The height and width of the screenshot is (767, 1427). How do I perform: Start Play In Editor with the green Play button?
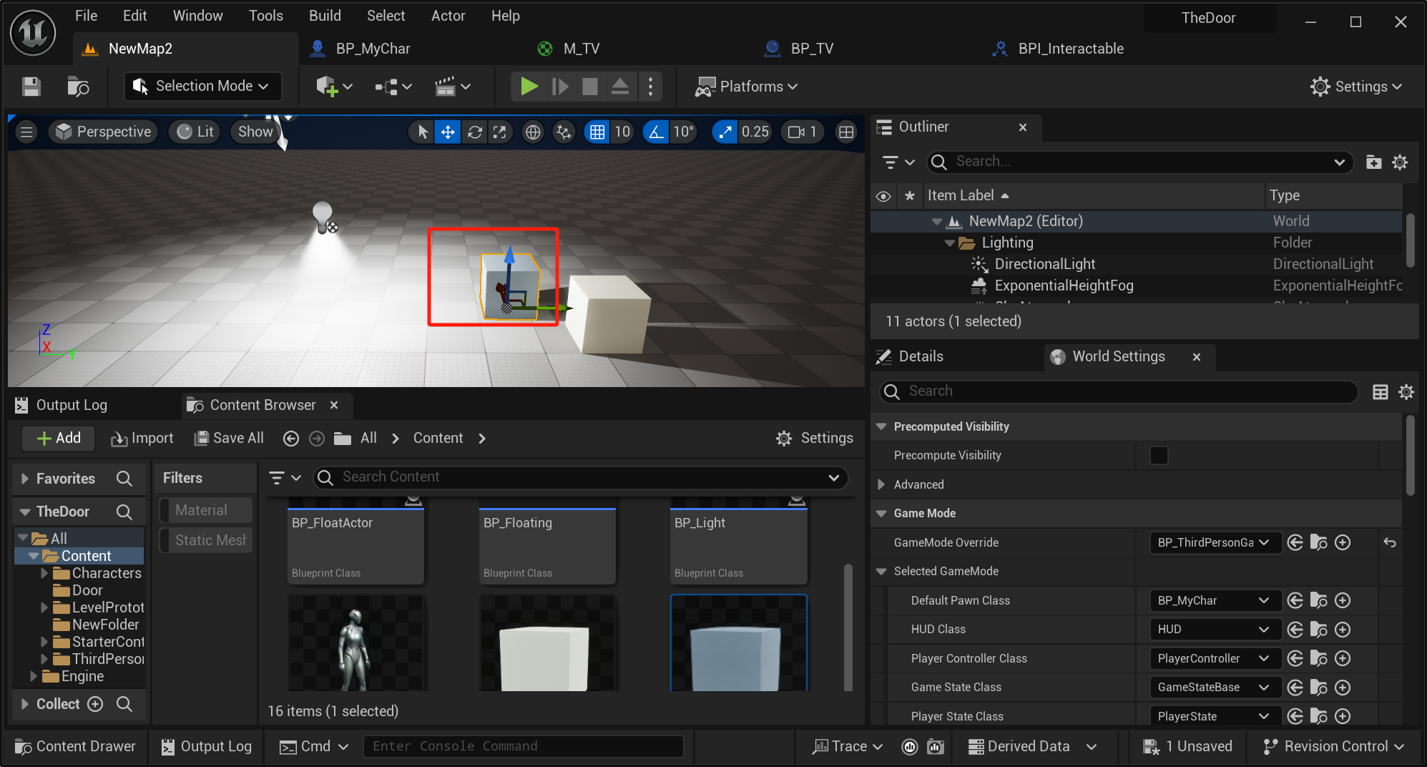pyautogui.click(x=529, y=87)
